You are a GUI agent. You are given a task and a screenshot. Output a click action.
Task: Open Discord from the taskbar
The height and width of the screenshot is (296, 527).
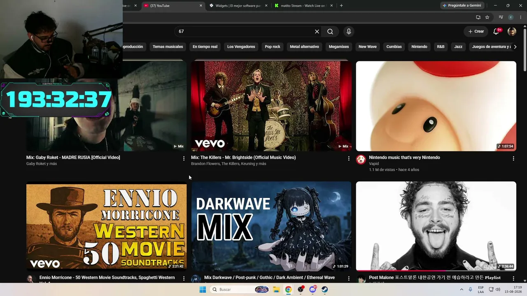312,289
